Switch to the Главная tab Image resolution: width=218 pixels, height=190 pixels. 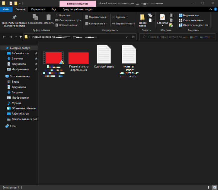20,9
